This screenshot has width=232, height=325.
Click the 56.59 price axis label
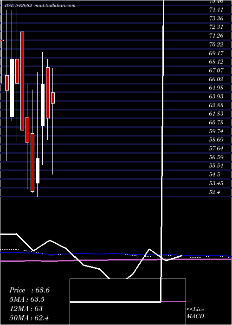[x=216, y=157]
